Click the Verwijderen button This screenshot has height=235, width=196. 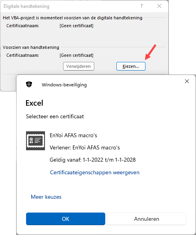click(78, 66)
